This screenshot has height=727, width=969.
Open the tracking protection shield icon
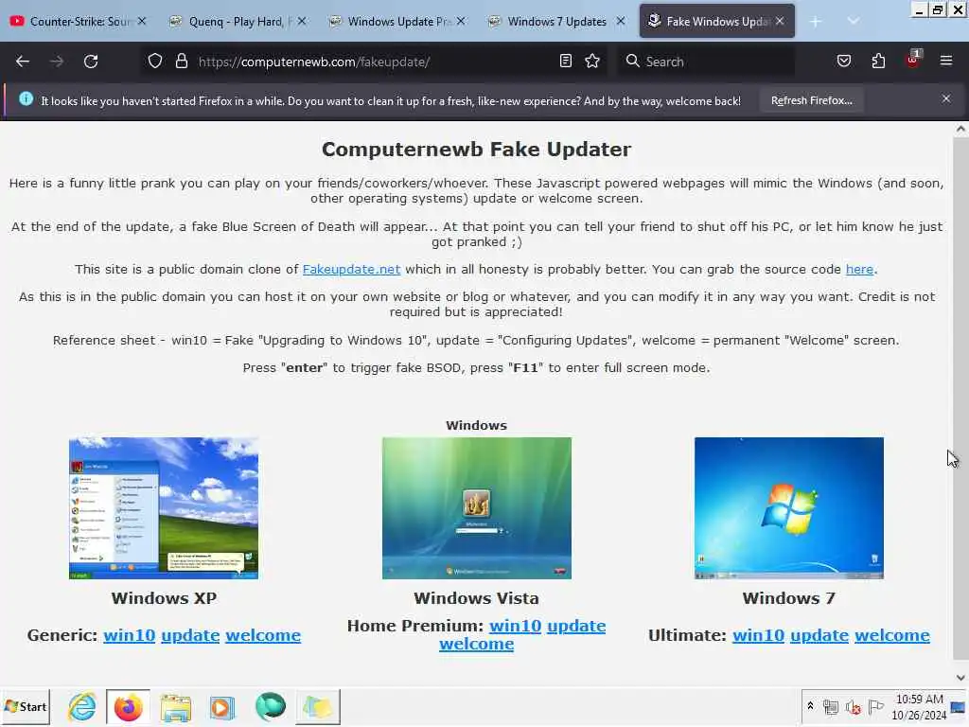pos(155,62)
